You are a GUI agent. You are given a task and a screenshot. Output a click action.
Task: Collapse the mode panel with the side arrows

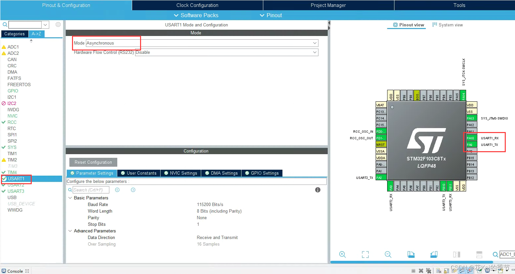329,25
